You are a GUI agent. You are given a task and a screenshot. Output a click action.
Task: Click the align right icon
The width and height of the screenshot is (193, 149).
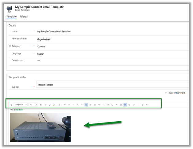[x=95, y=105]
